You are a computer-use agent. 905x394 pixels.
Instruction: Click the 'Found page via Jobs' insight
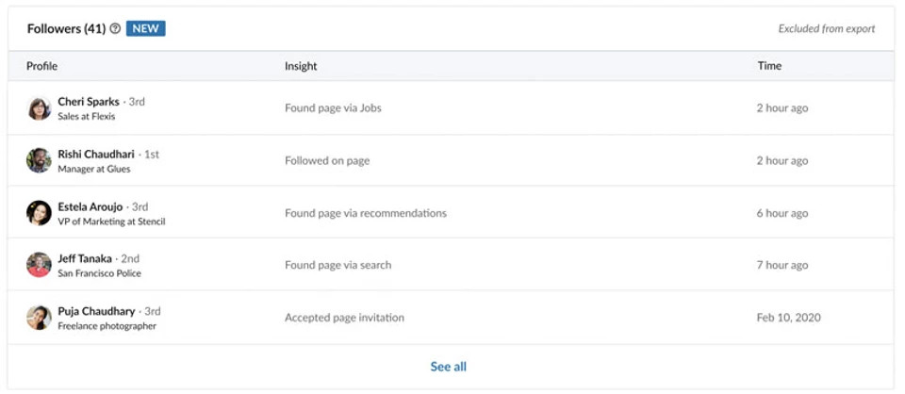click(x=333, y=108)
